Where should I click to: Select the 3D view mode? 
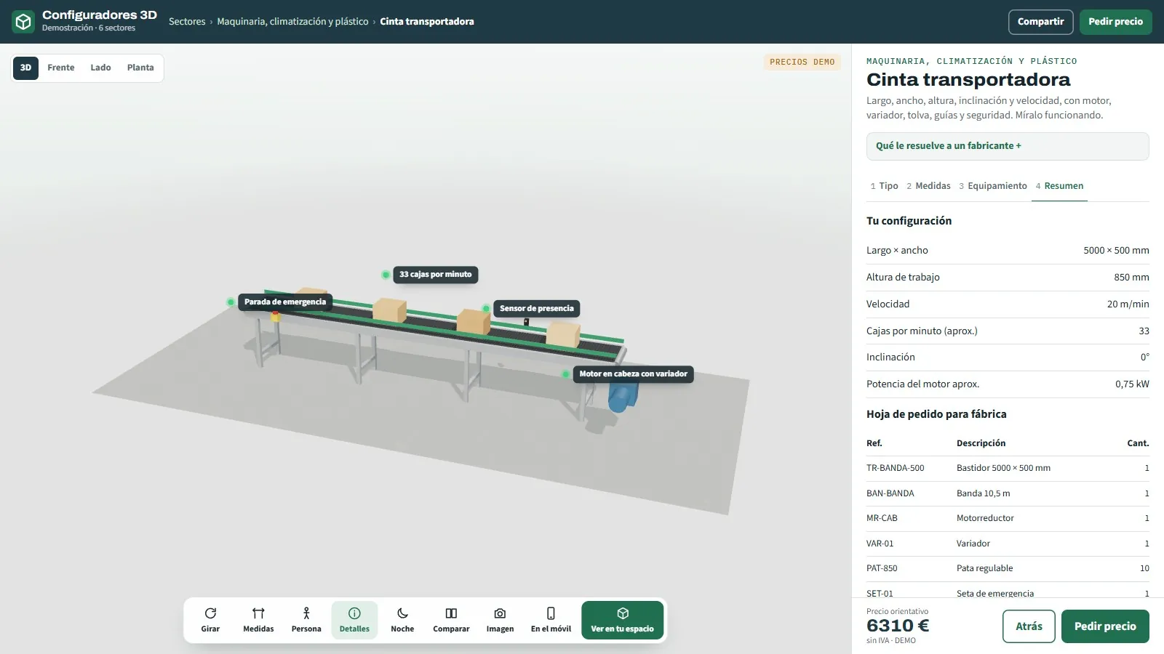(25, 68)
